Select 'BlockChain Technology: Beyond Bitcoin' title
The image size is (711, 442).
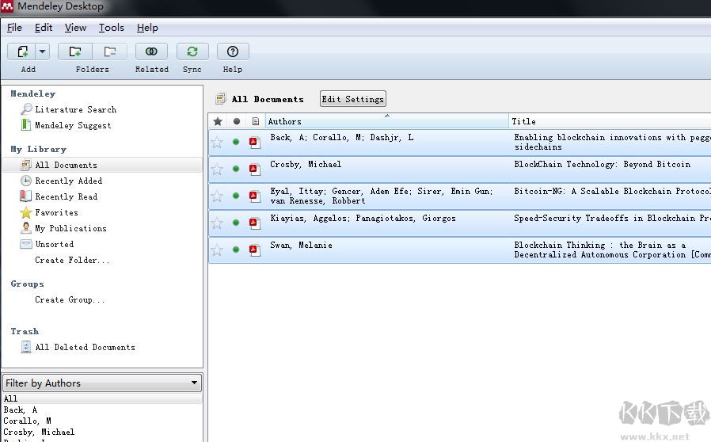603,164
